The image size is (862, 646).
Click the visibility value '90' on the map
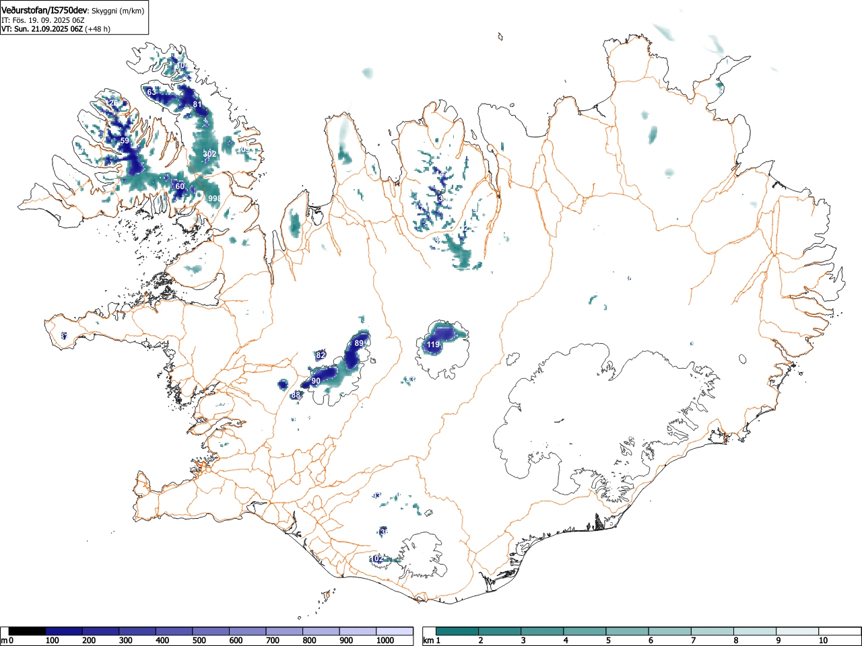316,381
